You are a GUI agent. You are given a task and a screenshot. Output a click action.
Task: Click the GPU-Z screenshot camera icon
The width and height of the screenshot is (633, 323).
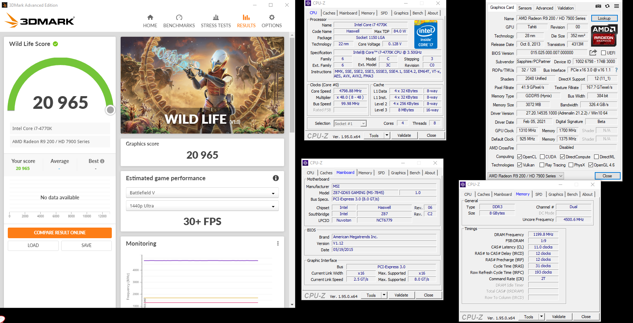pos(598,6)
